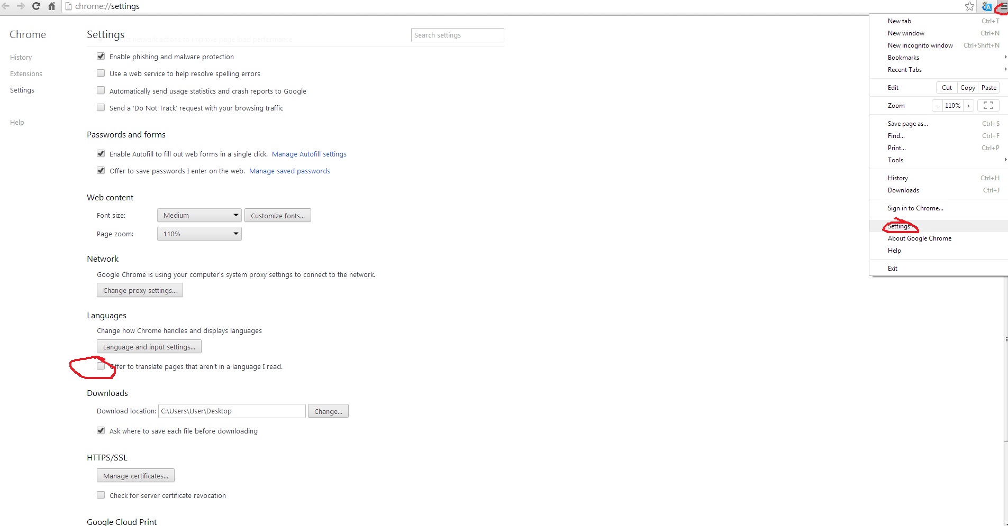Select New tab from the menu
Image resolution: width=1008 pixels, height=526 pixels.
coord(938,21)
